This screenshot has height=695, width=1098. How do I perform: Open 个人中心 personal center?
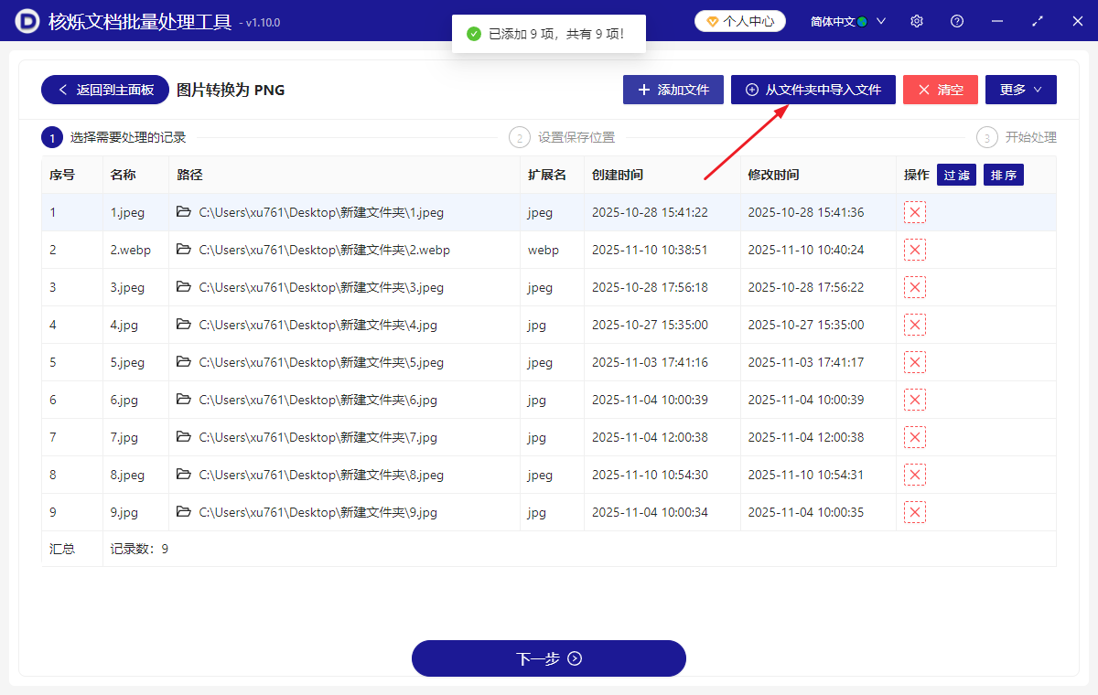[x=739, y=20]
